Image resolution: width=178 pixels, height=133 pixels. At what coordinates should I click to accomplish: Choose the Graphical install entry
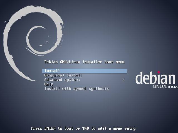coord(63,75)
